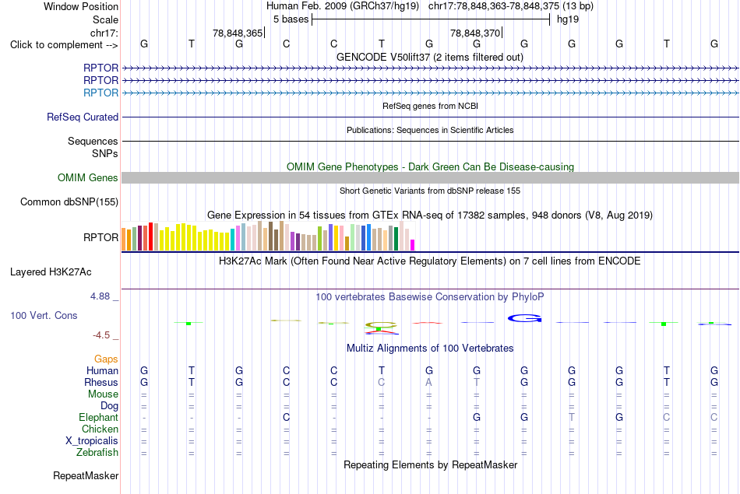Select the Common dbSNP(155) track label
This screenshot has width=740, height=494.
pos(69,201)
